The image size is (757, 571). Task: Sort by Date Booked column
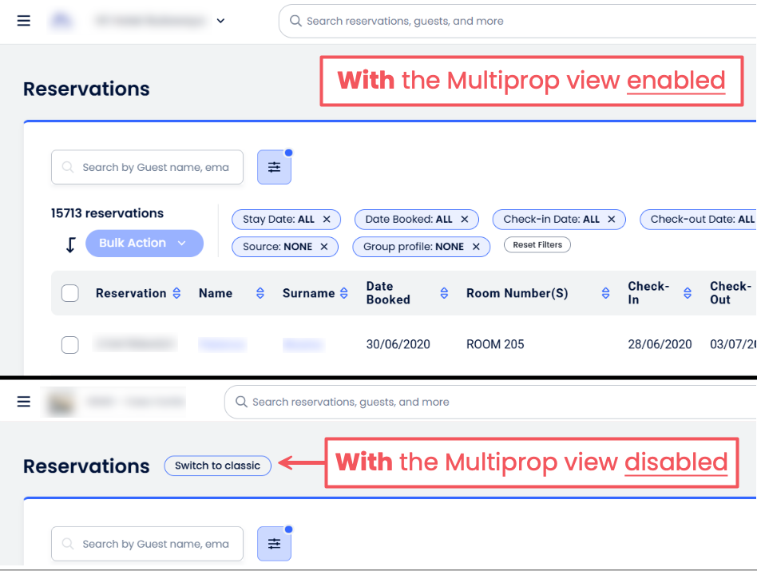tap(444, 293)
